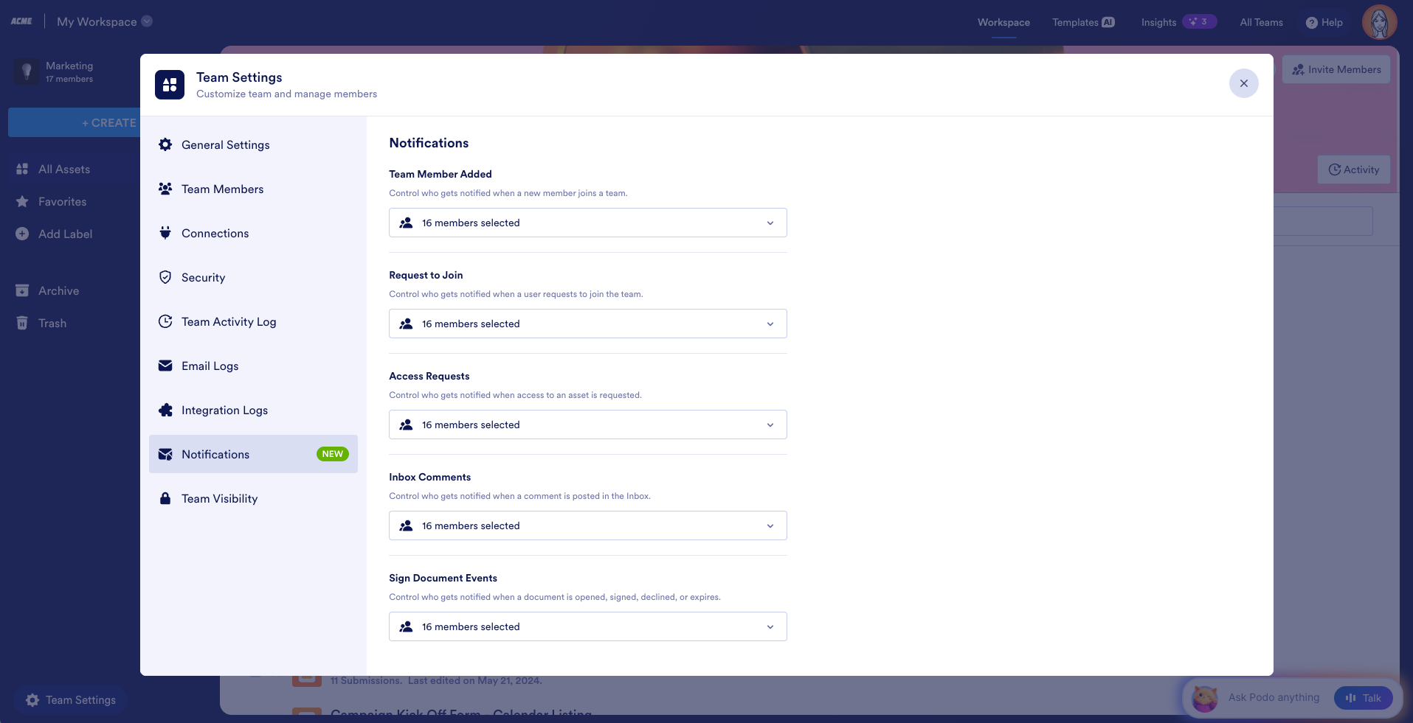
Task: Click the Templates AI badge
Action: coord(1108,22)
